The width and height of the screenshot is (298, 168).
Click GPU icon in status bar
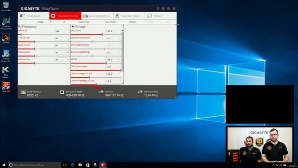tap(140, 92)
